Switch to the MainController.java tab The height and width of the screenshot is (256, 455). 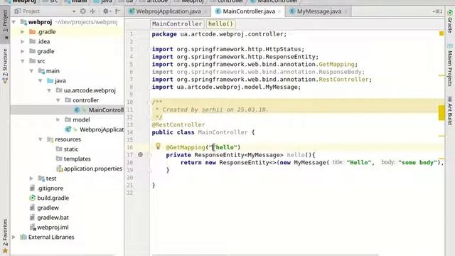click(249, 11)
